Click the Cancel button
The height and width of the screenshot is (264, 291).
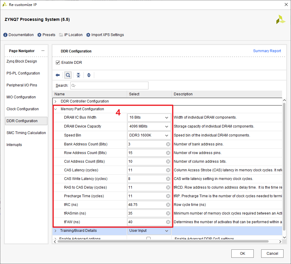[272, 254]
